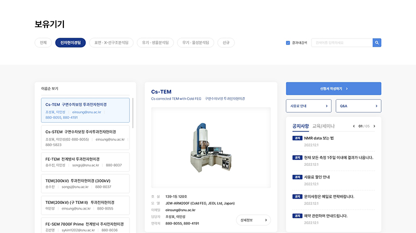Image resolution: width=416 pixels, height=233 pixels.
Task: Open 상세정보 for Cs-TEM
Action: 253,220
